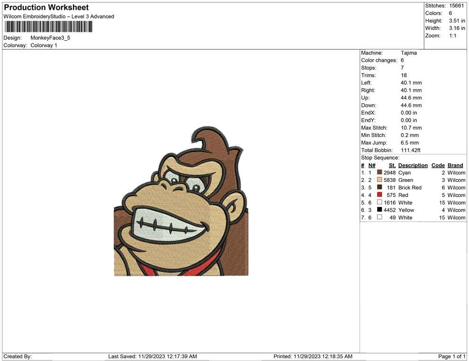Click the Max Stitch value '10.7 mm'
The height and width of the screenshot is (361, 469).
click(x=411, y=128)
